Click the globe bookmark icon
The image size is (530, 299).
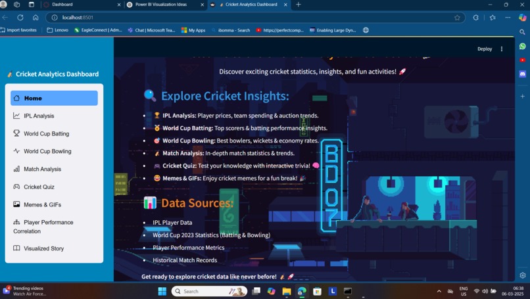click(366, 30)
